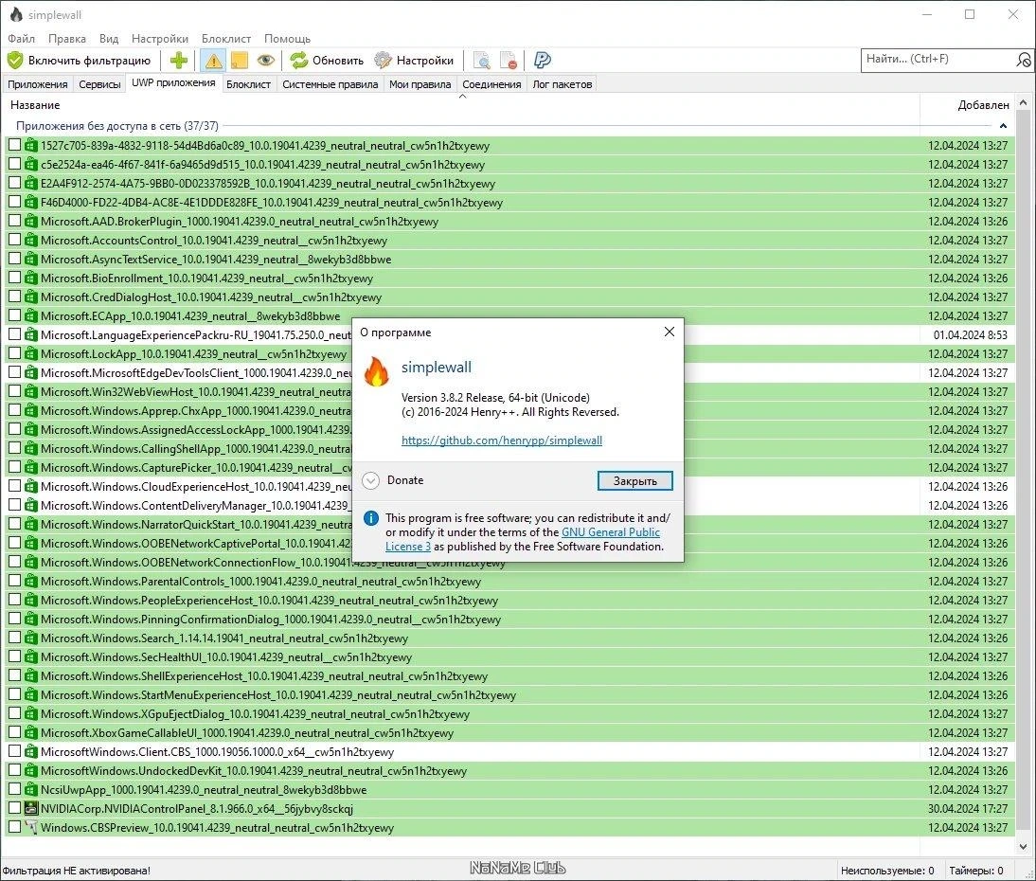This screenshot has width=1036, height=881.
Task: Switch to the Мои правила tab
Action: point(420,84)
